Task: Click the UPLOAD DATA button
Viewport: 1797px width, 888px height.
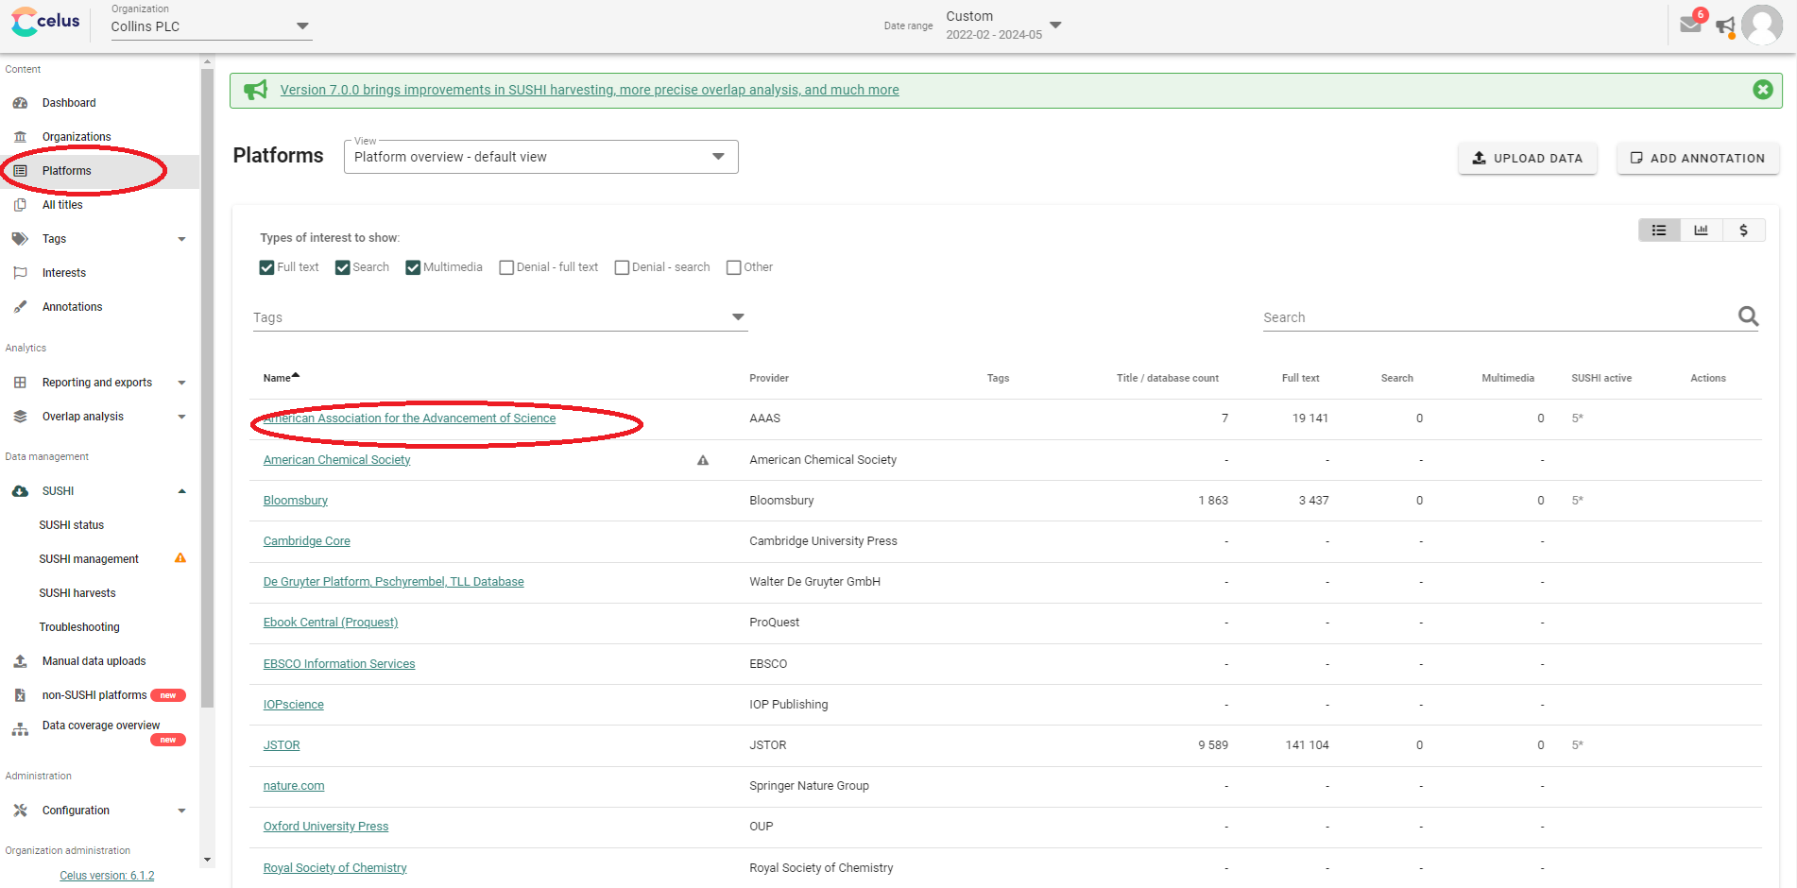Action: point(1527,158)
